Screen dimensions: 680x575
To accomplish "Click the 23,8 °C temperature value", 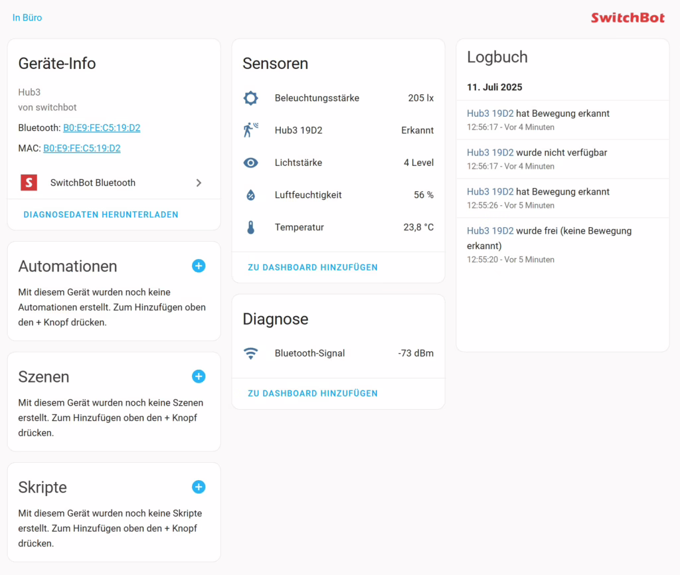I will tap(418, 227).
